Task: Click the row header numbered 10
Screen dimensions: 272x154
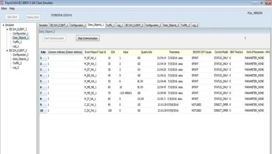Action: [x=43, y=111]
